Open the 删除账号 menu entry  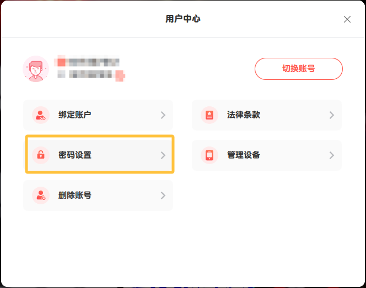pyautogui.click(x=75, y=195)
